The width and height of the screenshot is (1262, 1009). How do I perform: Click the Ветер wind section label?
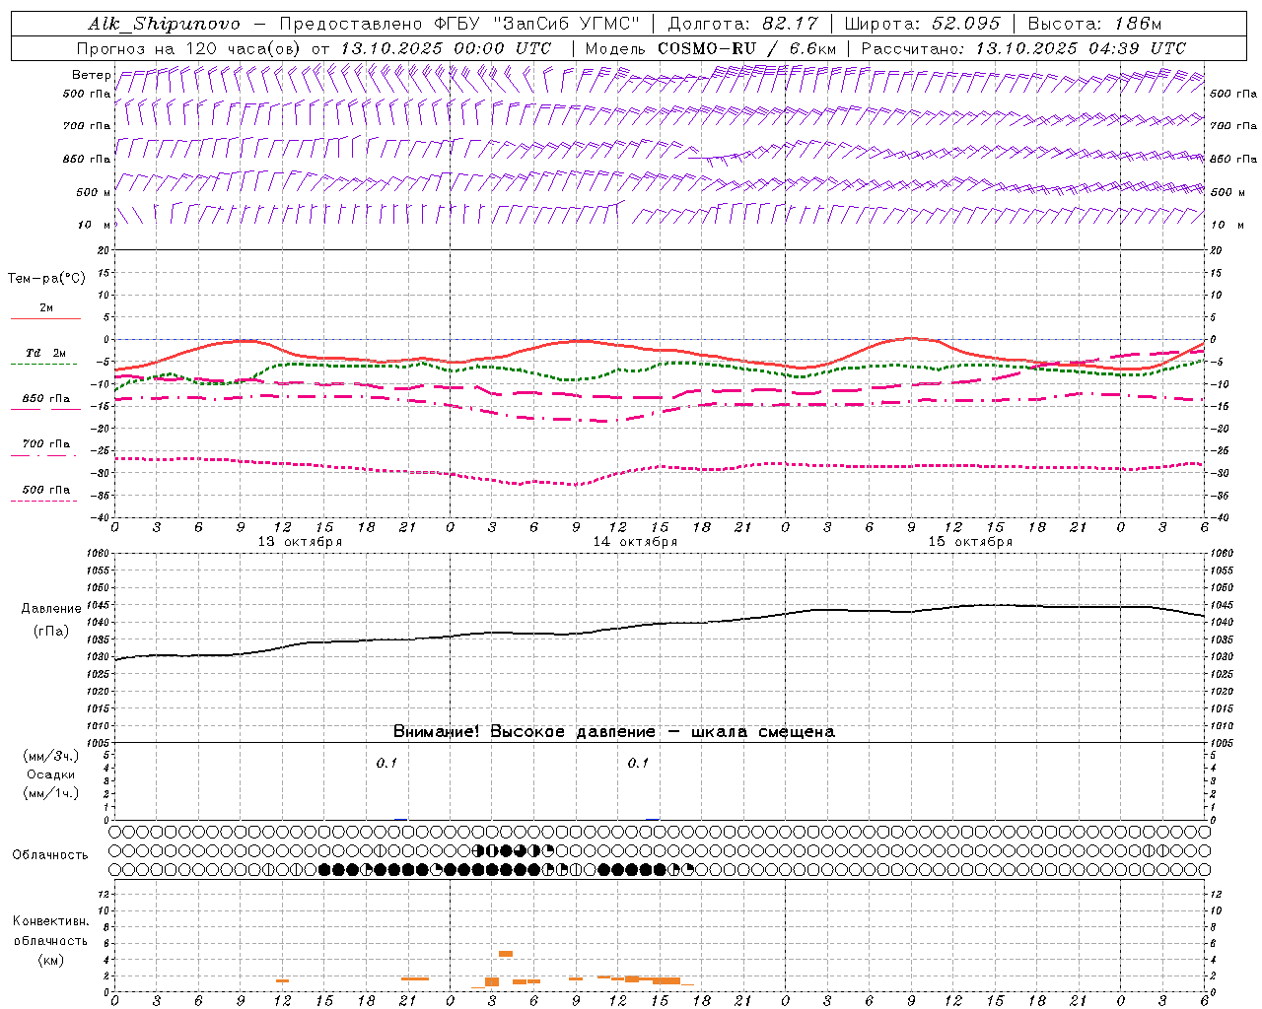coord(91,75)
